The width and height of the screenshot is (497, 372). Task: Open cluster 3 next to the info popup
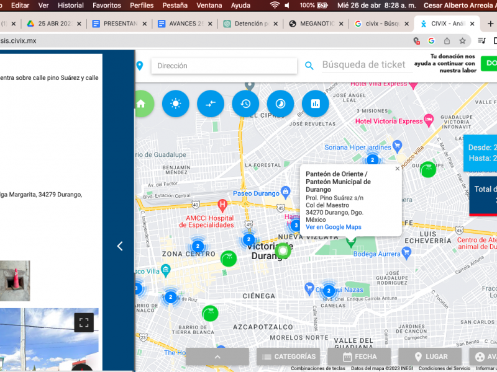point(296,225)
